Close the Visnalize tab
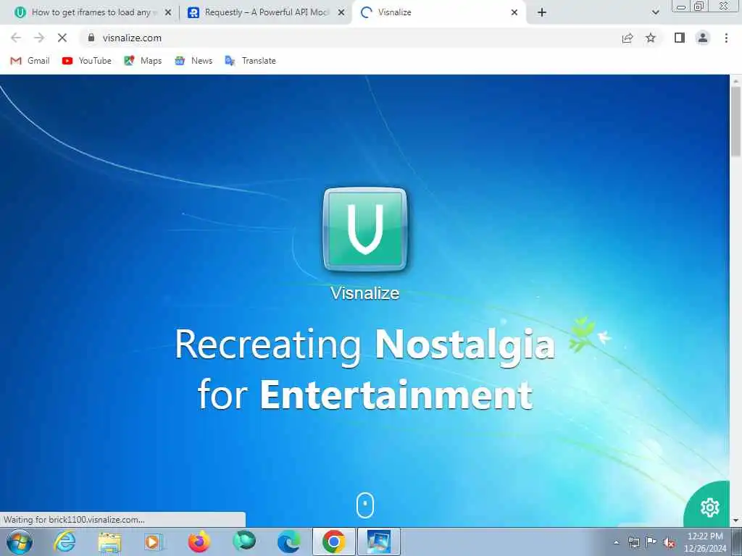 point(514,13)
